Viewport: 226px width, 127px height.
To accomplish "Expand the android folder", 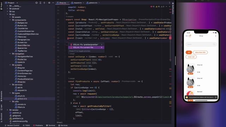I will [x=7, y=8].
